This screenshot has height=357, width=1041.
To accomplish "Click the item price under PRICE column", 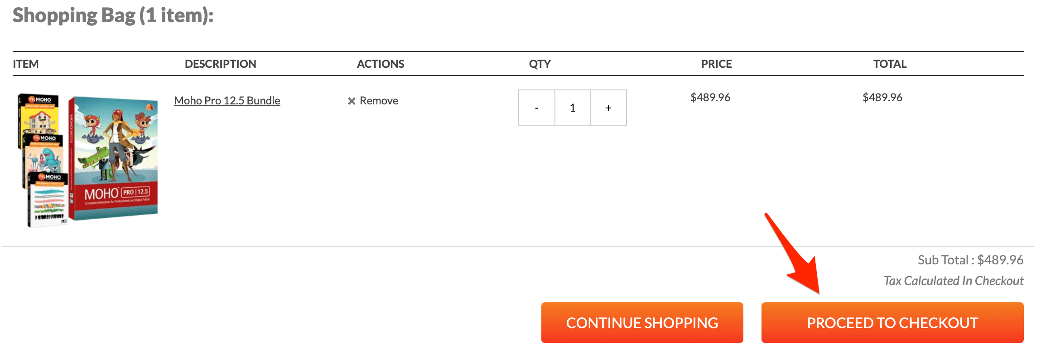I will click(x=710, y=97).
